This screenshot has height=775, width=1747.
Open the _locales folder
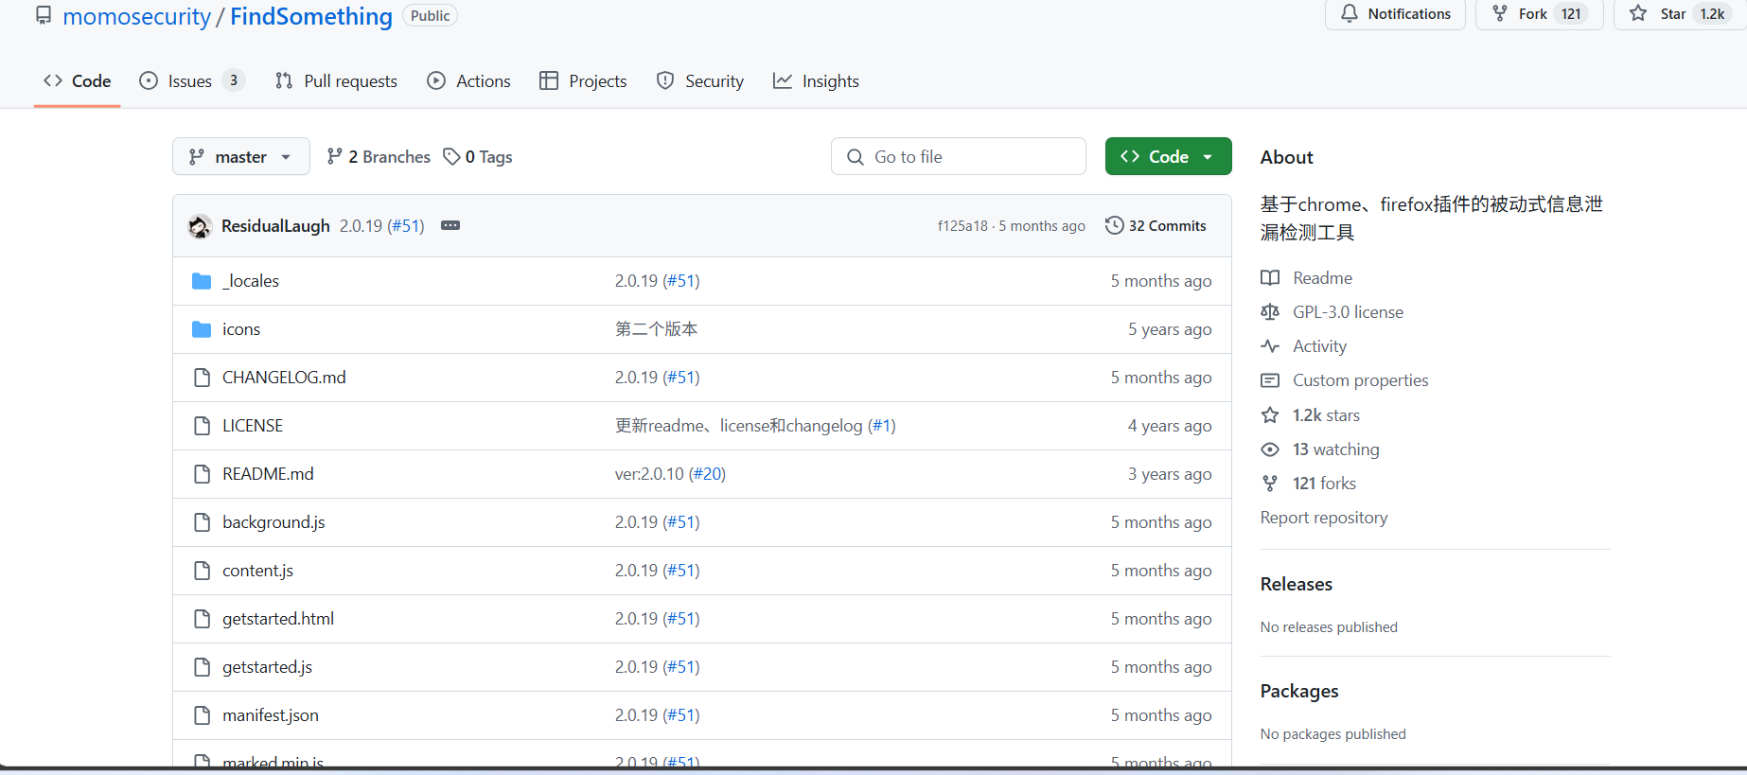(251, 281)
